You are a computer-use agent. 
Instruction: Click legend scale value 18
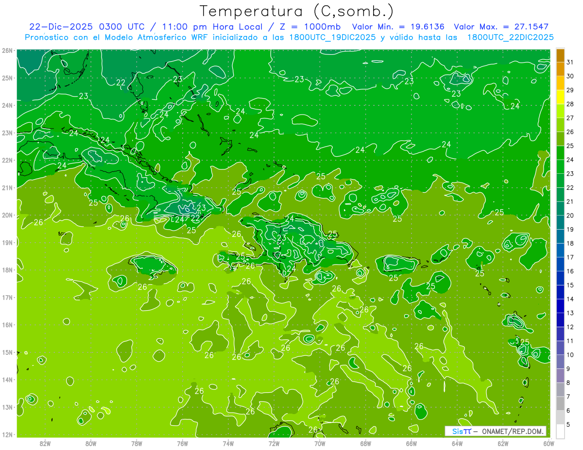point(570,243)
